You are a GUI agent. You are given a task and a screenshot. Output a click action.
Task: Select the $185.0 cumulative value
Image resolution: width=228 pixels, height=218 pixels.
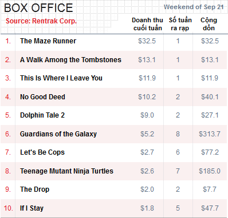[210, 171]
